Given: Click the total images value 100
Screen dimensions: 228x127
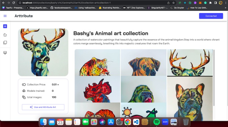Looking at the screenshot, I should [x=54, y=97].
